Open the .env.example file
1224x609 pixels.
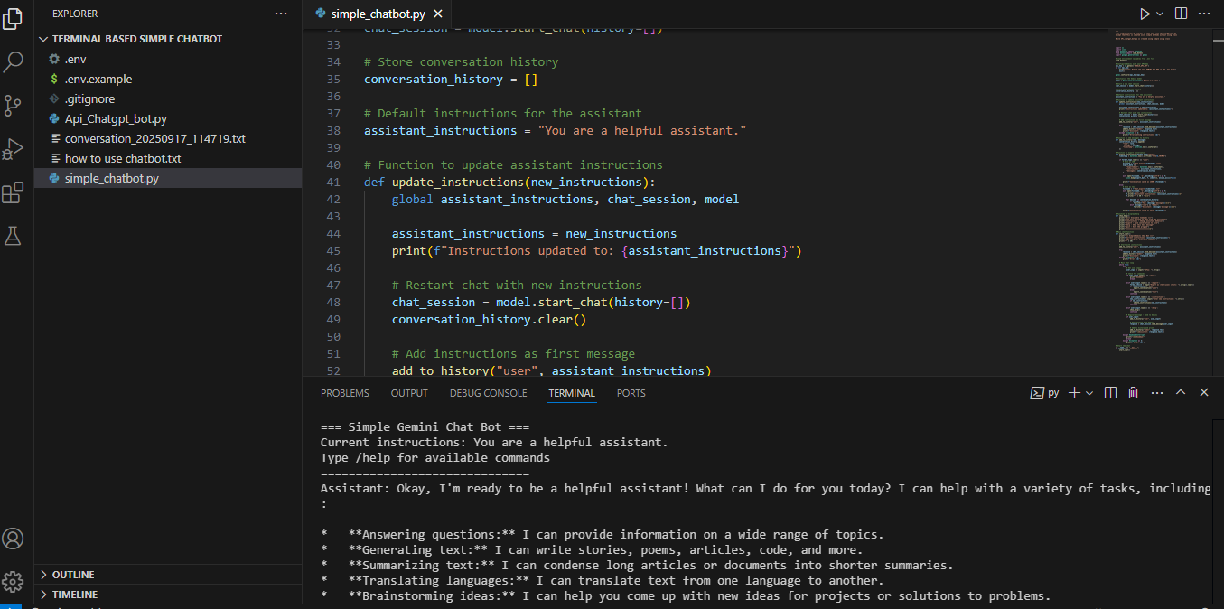pos(168,79)
